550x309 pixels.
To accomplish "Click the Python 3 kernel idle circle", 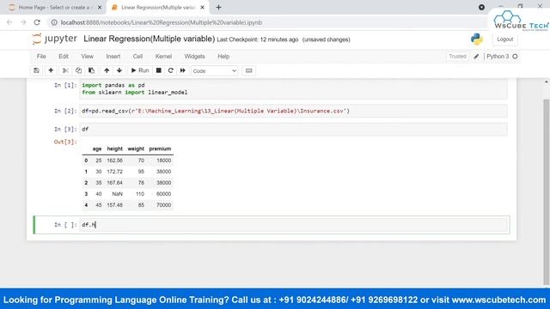I will 515,57.
